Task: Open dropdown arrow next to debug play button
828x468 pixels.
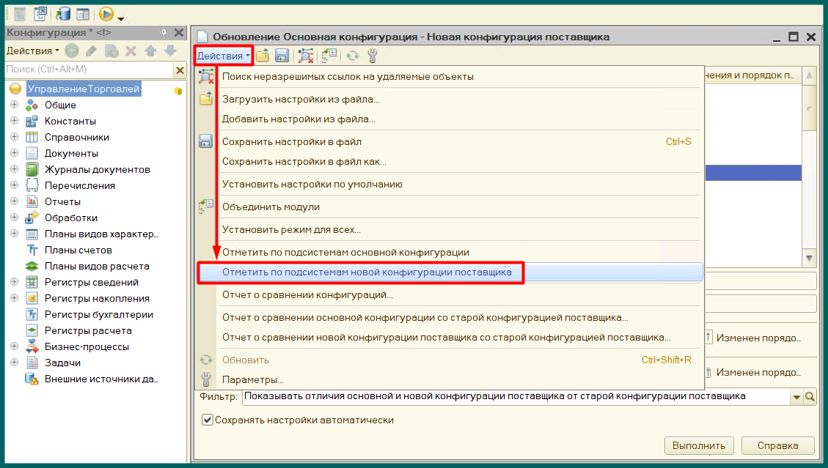Action: click(x=121, y=19)
